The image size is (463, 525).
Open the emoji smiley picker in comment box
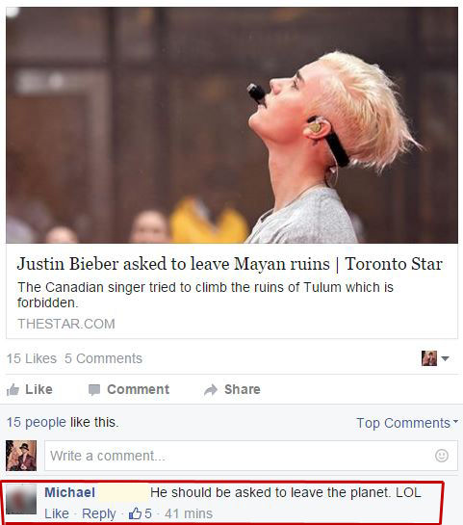pyautogui.click(x=441, y=456)
